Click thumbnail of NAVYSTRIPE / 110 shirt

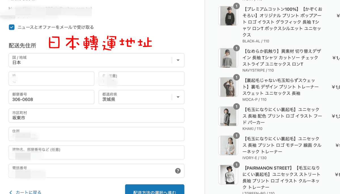click(x=228, y=58)
